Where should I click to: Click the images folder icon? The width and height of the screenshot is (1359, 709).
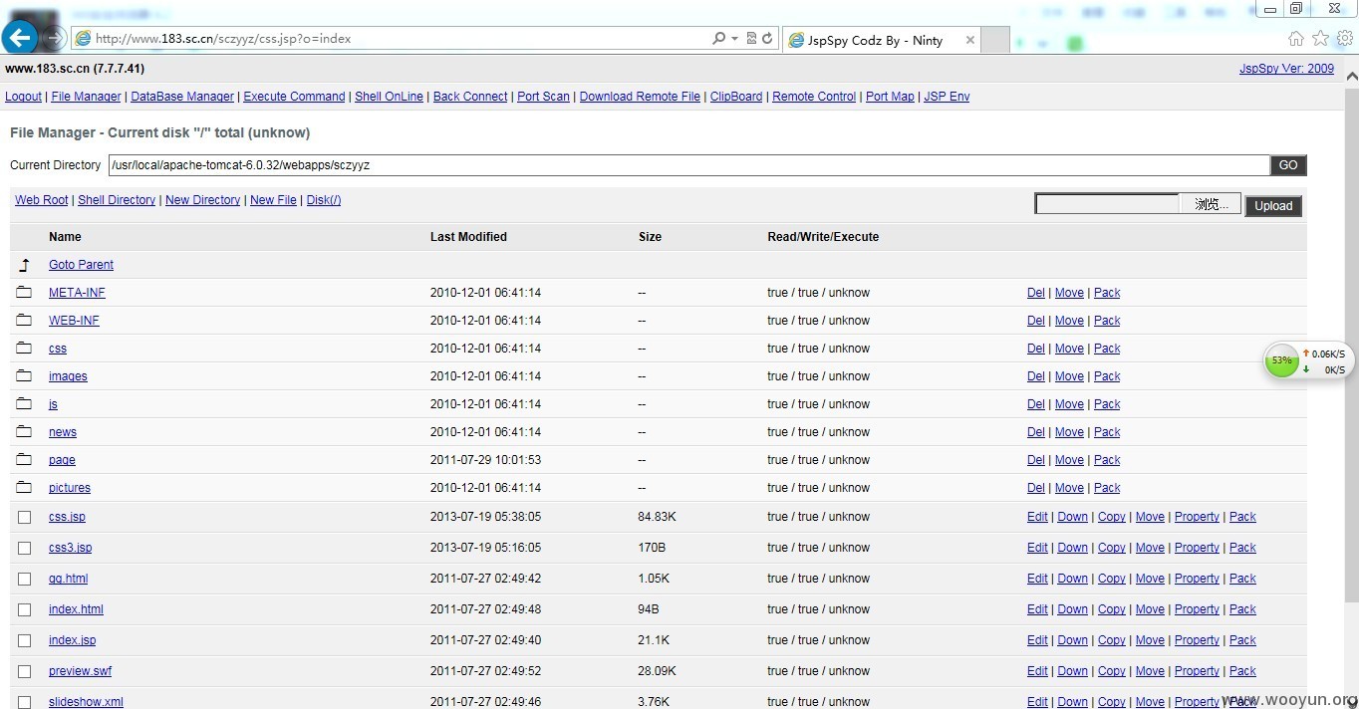(25, 376)
